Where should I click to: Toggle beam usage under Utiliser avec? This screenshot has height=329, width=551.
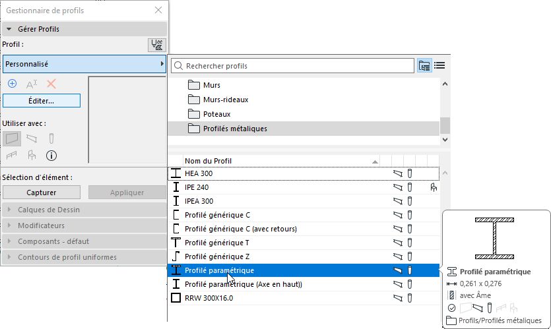[x=32, y=138]
